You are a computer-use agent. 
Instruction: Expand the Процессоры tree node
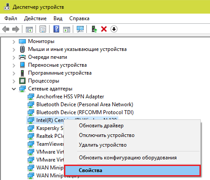(x=14, y=81)
